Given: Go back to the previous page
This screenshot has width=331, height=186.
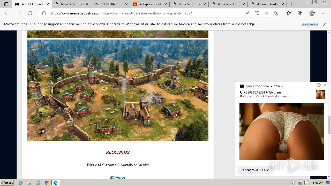Looking at the screenshot, I should point(7,13).
